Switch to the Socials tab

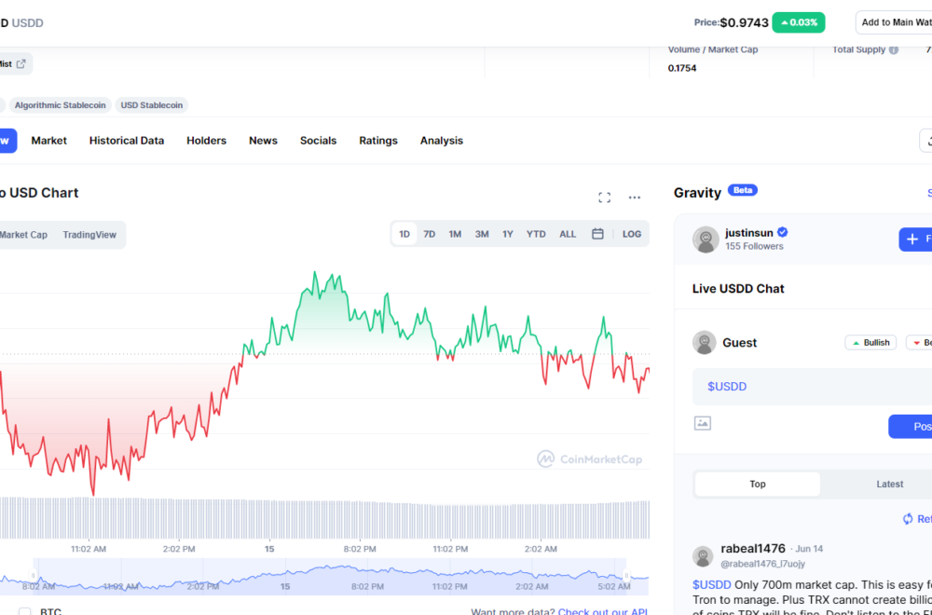tap(318, 141)
